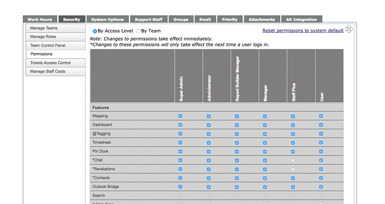Toggle Revelations for Report Builder Manager
385x204 pixels.
click(x=237, y=169)
